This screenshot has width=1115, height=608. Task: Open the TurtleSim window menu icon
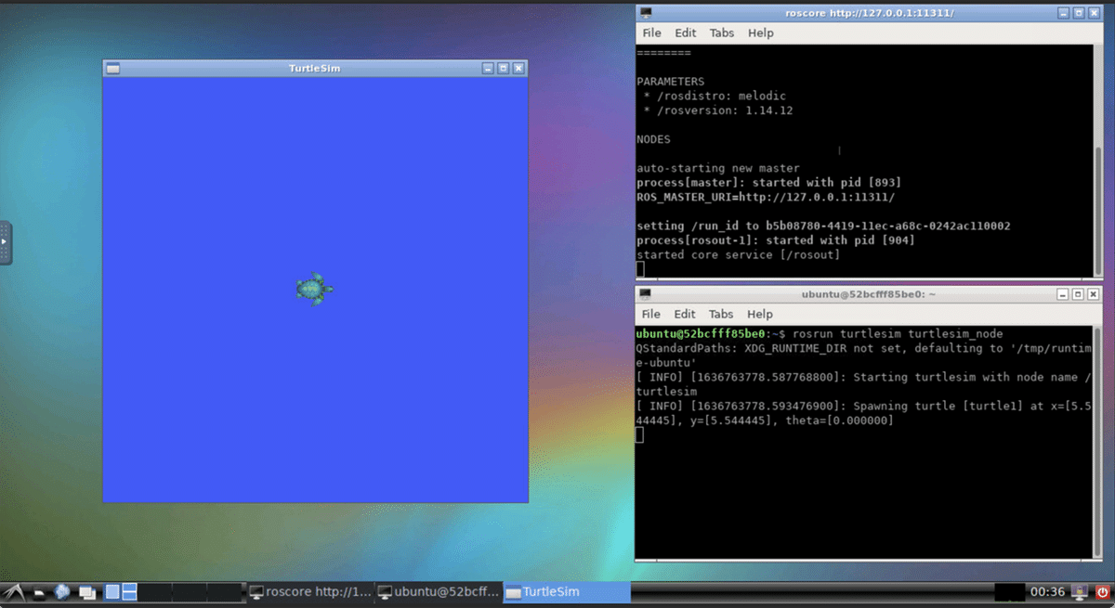pyautogui.click(x=112, y=68)
